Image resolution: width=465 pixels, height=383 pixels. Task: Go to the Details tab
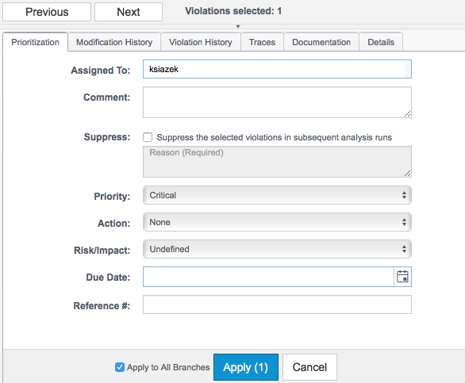tap(381, 42)
